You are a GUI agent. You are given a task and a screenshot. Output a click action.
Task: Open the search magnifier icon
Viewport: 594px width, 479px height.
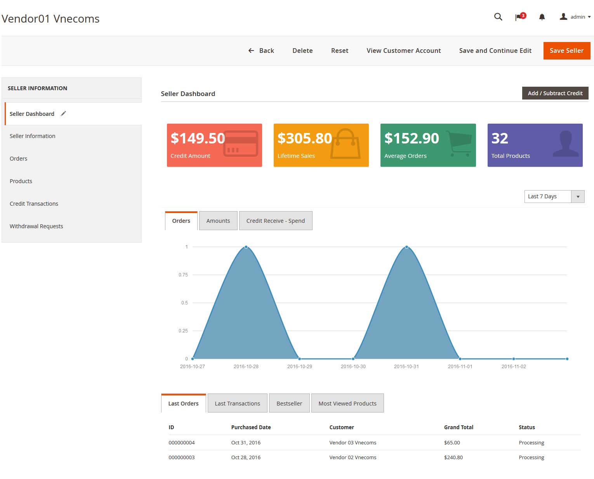(498, 17)
